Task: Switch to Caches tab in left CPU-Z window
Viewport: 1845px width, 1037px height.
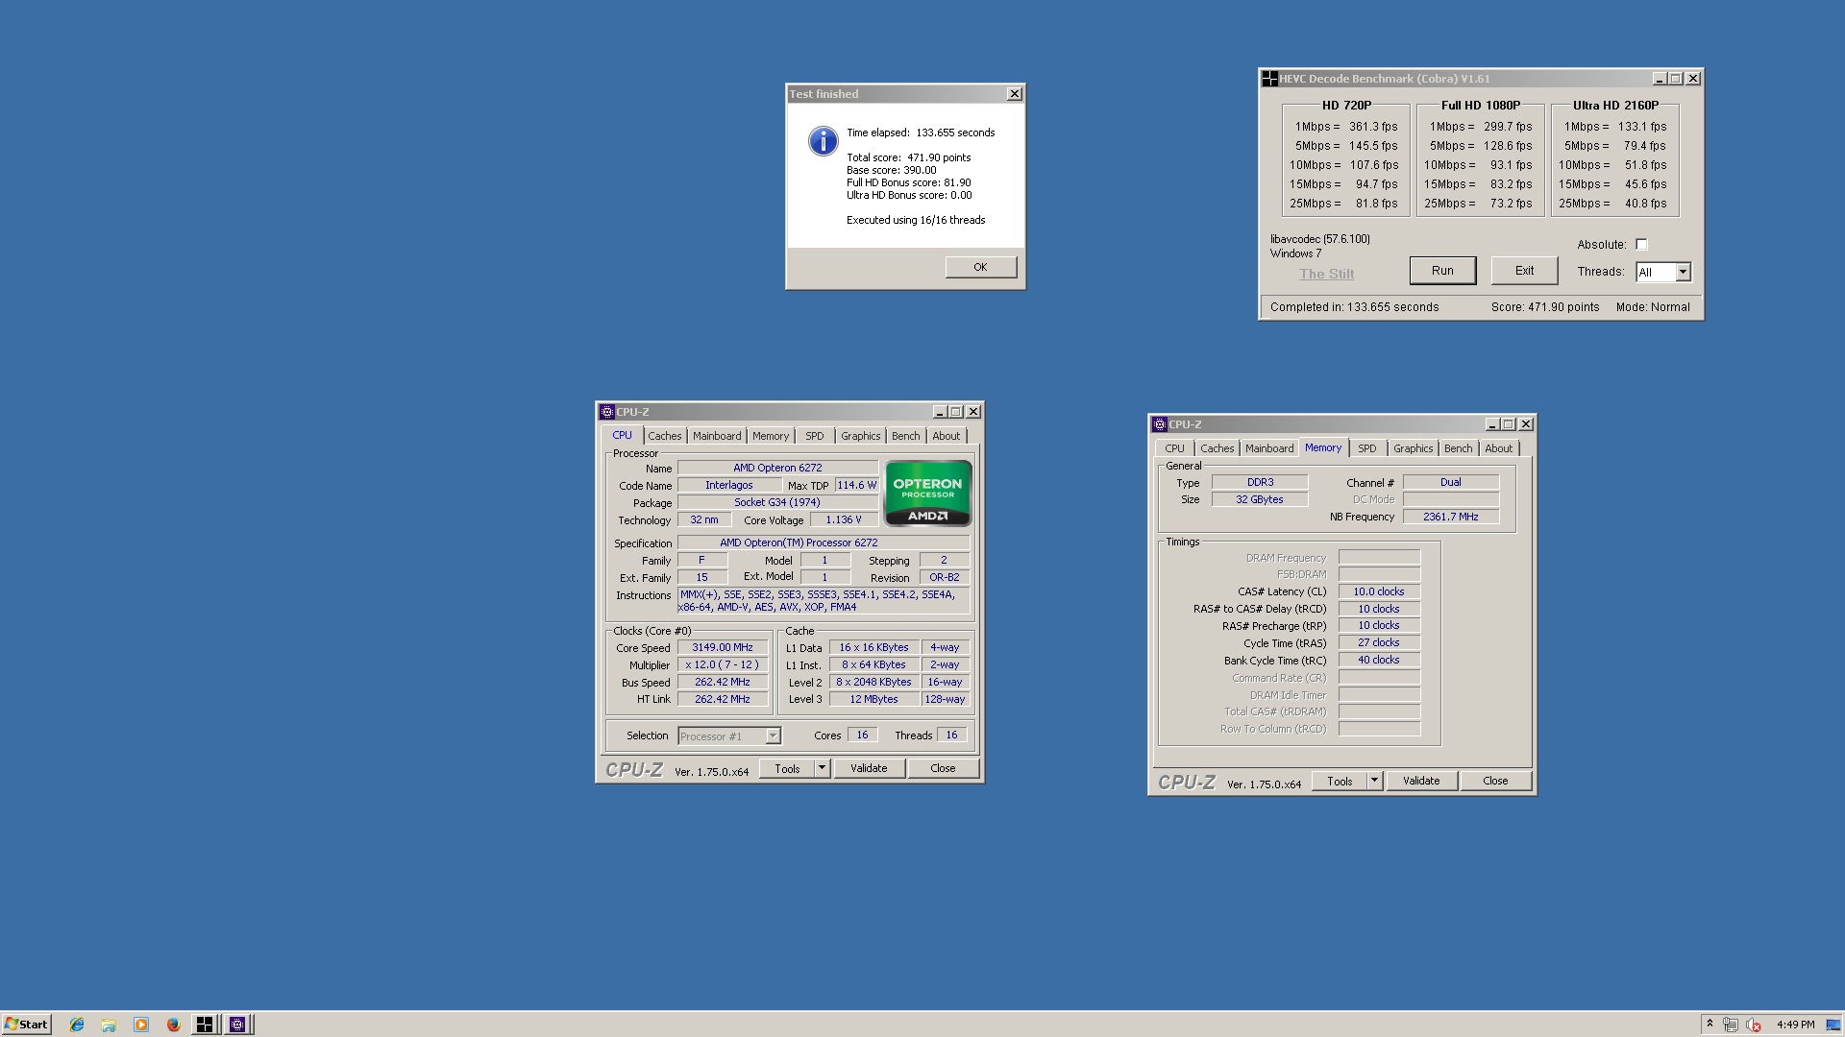Action: 664,436
